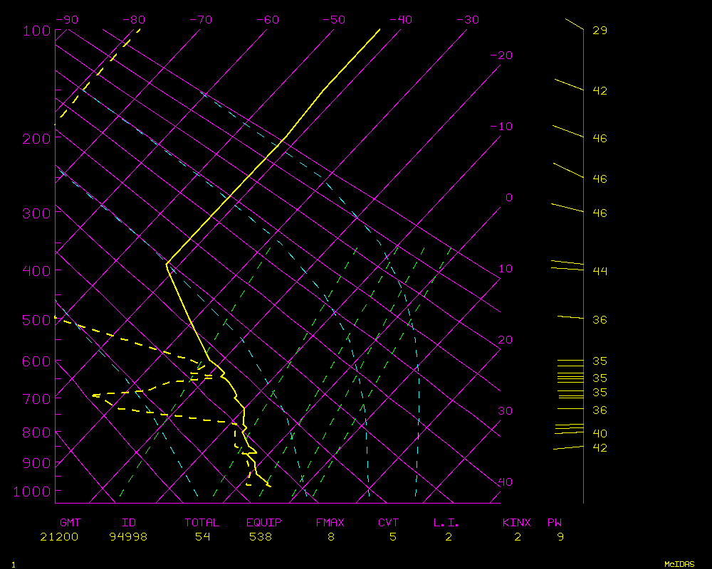712x569 pixels.
Task: Click the 1000 pressure level label
Action: 32,491
